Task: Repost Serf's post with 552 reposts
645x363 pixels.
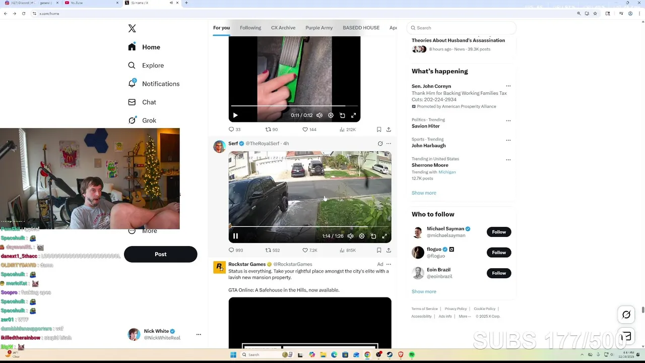Action: click(x=273, y=250)
